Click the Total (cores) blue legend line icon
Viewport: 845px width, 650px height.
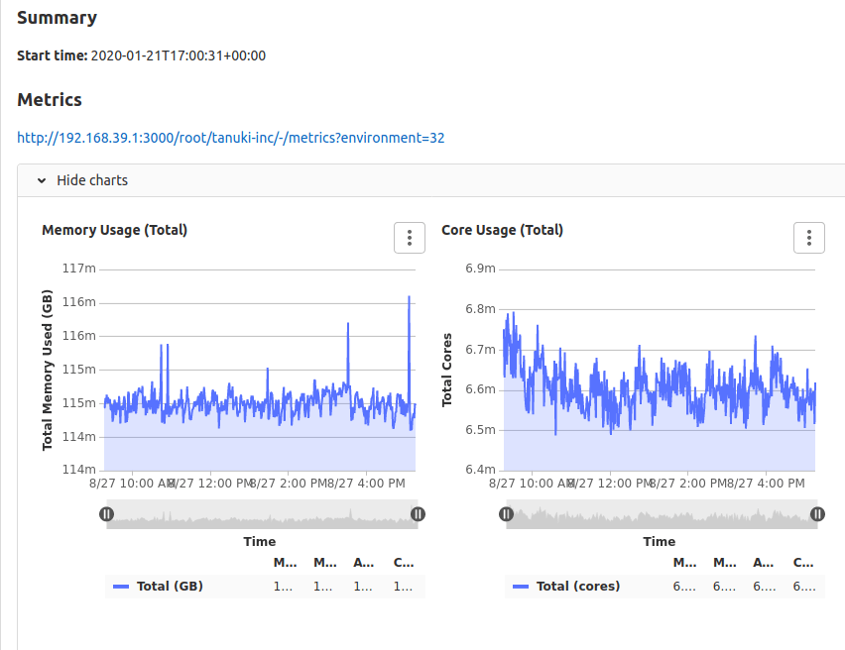coord(521,586)
